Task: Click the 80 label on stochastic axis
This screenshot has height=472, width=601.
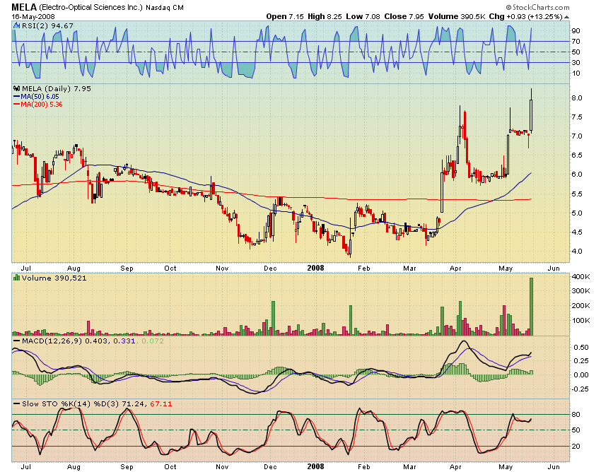Action: [576, 415]
